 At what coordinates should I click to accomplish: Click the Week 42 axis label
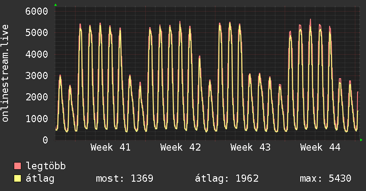[180, 147]
